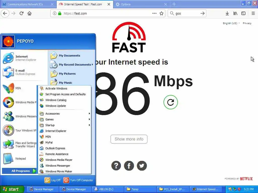The image size is (258, 193).
Task: Open rtl8139 (D:) taskbar window
Action: (x=107, y=189)
